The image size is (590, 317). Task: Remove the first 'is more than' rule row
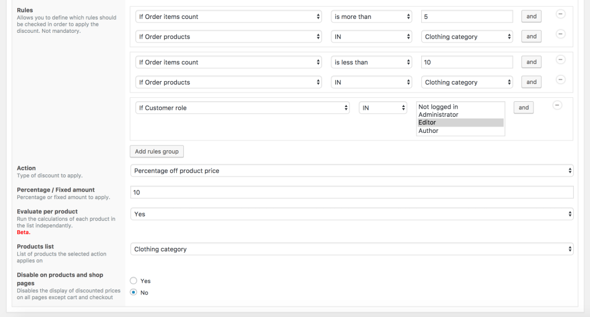[560, 14]
